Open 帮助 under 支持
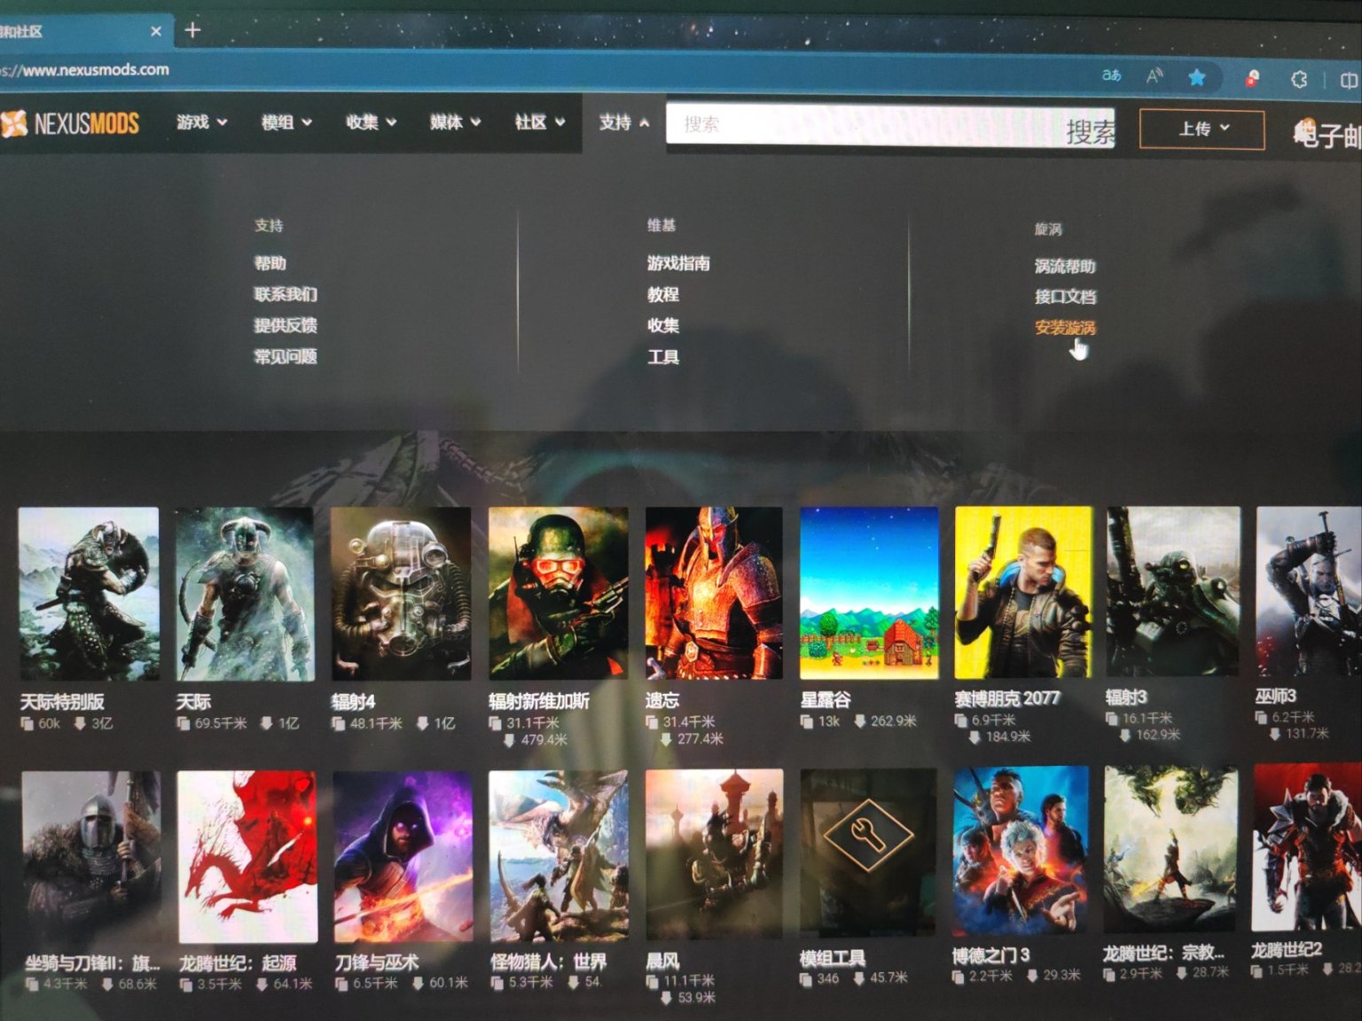The height and width of the screenshot is (1021, 1362). pyautogui.click(x=270, y=263)
